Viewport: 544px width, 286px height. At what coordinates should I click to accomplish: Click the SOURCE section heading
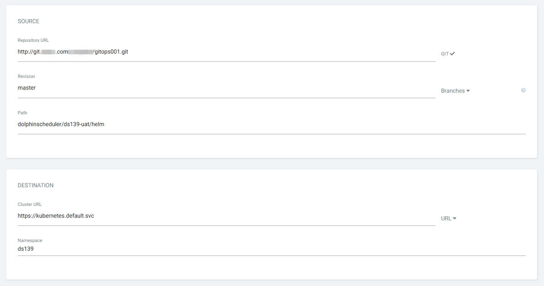click(29, 21)
